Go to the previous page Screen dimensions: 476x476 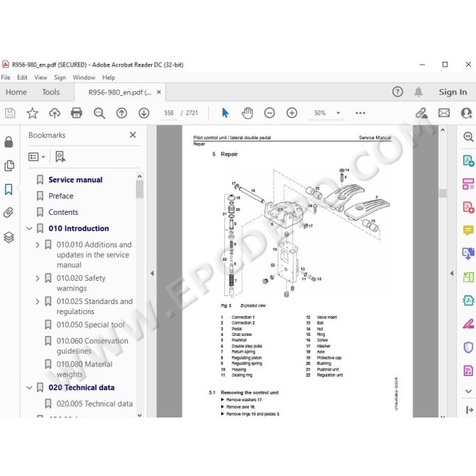click(122, 113)
